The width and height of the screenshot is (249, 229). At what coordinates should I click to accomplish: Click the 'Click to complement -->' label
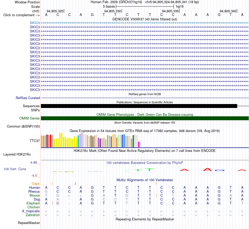point(21,15)
